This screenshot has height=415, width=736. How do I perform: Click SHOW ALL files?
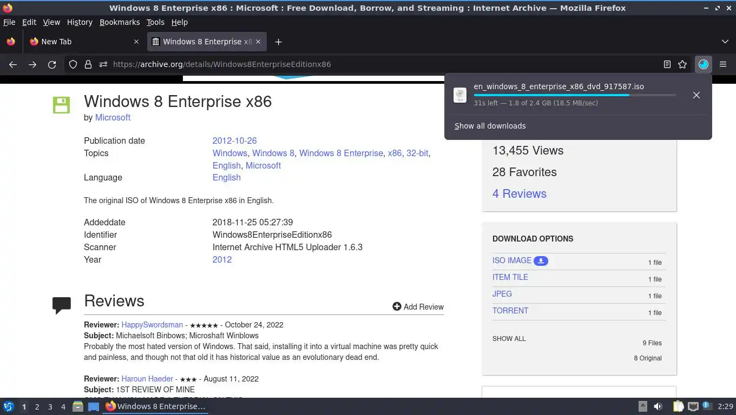click(509, 339)
